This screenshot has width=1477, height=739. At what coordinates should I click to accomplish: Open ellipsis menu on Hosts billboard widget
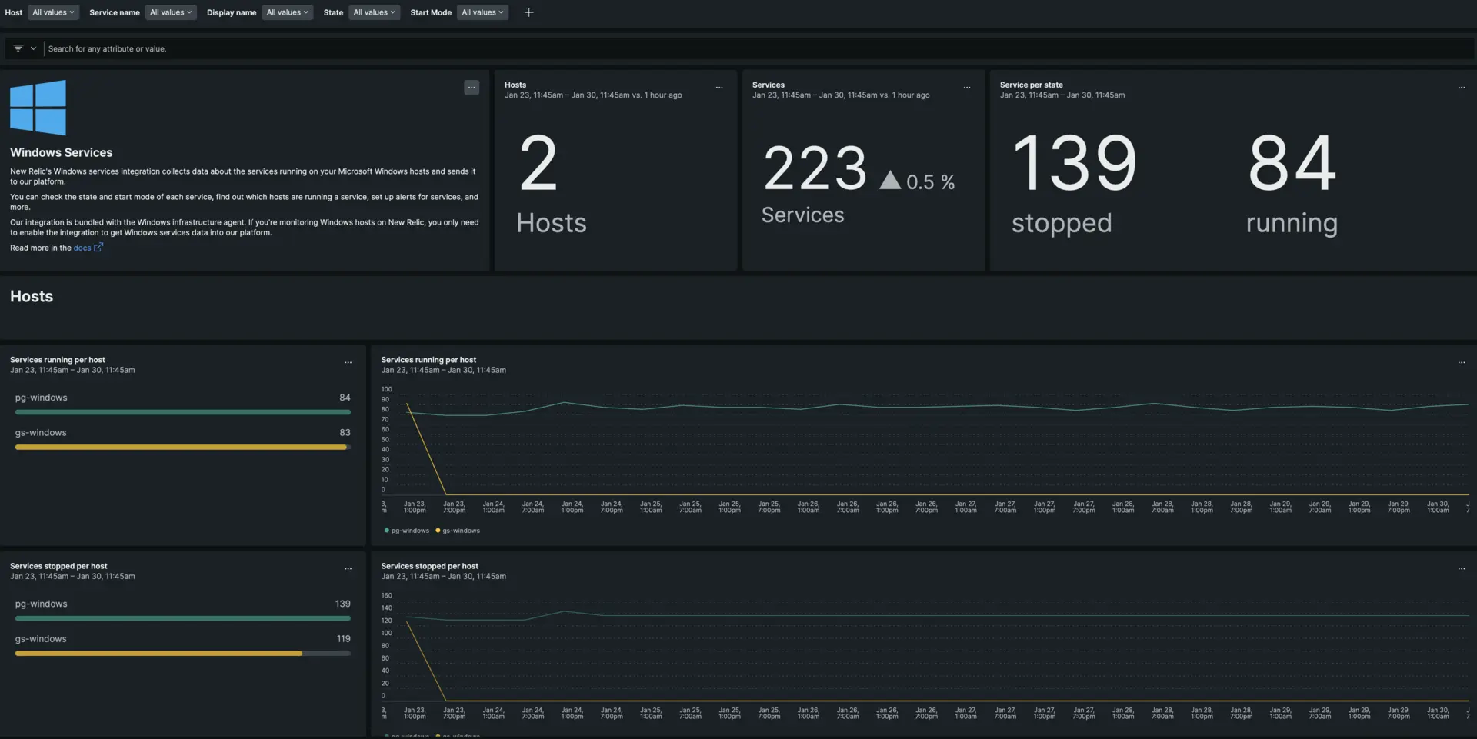(719, 88)
